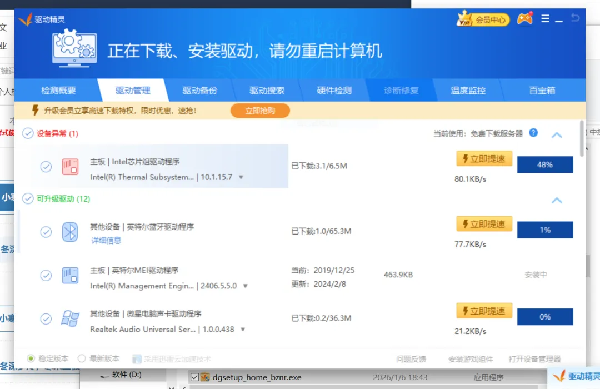Open version dropdown for Intel(R) Management Engine 2406.5.5.0
Viewport: 600px width, 389px height.
coord(246,286)
